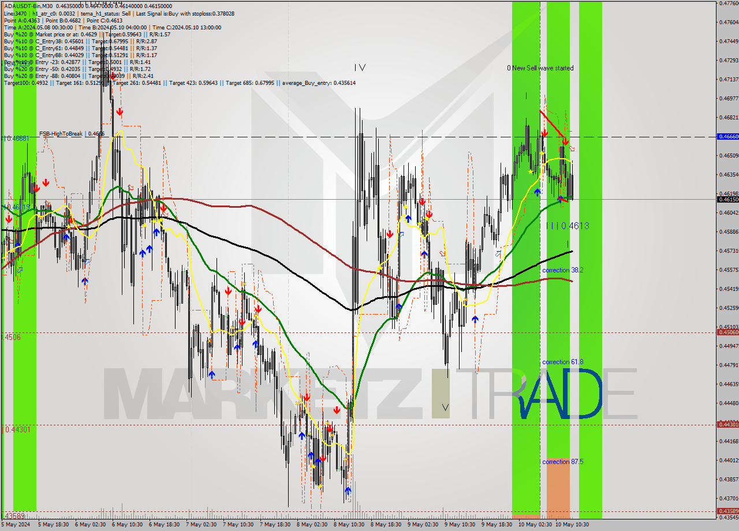Select the 'correction 38.2' Fibonacci label
This screenshot has height=531, width=739.
[562, 270]
